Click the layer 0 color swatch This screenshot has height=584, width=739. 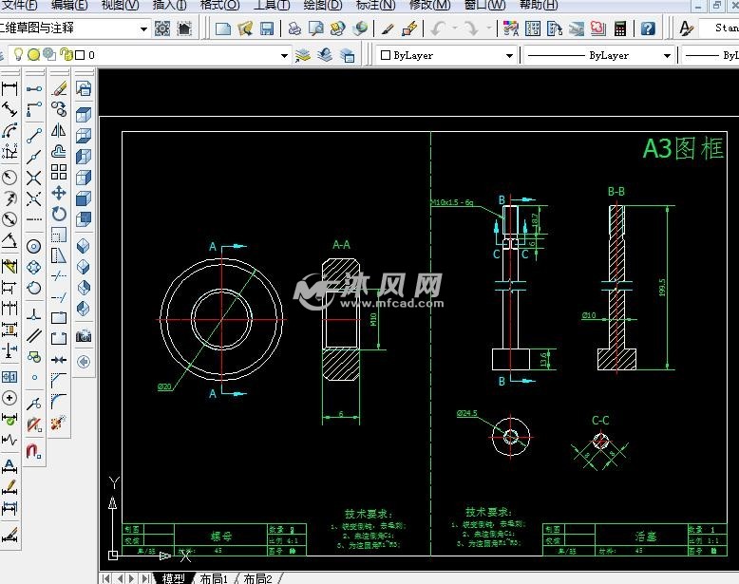80,55
